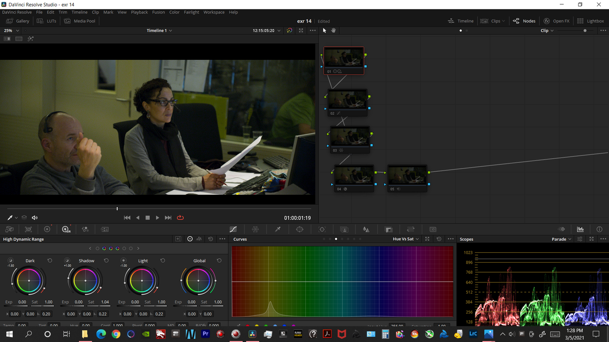This screenshot has height=342, width=609.
Task: Open the Color Wheels palette
Action: pos(47,229)
